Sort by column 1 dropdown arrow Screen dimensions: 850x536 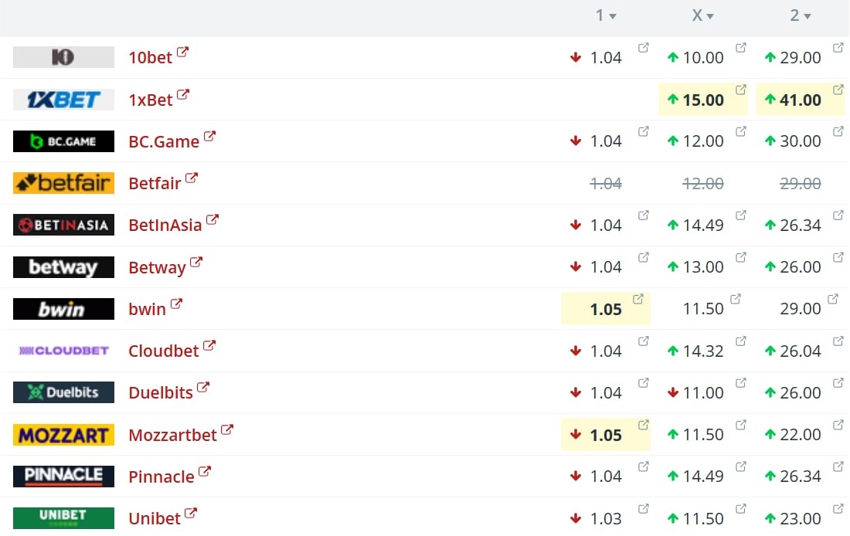613,16
